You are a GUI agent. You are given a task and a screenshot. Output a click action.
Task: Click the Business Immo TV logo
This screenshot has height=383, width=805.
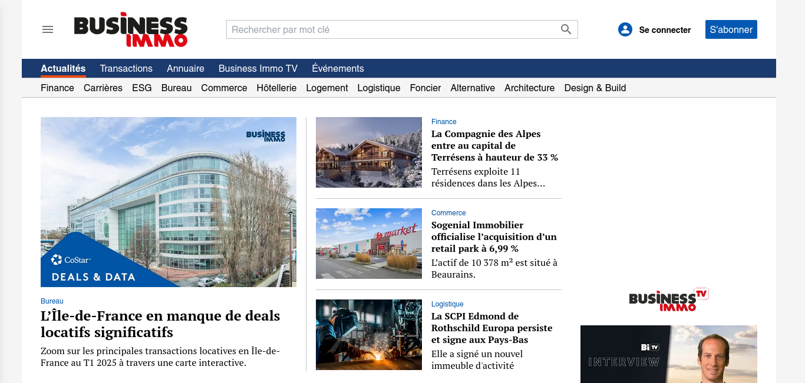coord(669,300)
